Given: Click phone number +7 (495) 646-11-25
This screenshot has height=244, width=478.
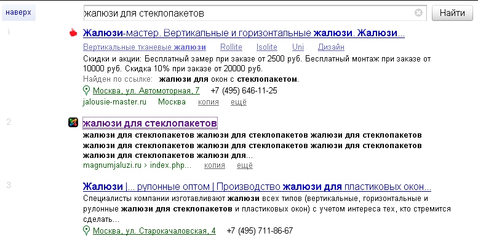Looking at the screenshot, I should pos(244,91).
